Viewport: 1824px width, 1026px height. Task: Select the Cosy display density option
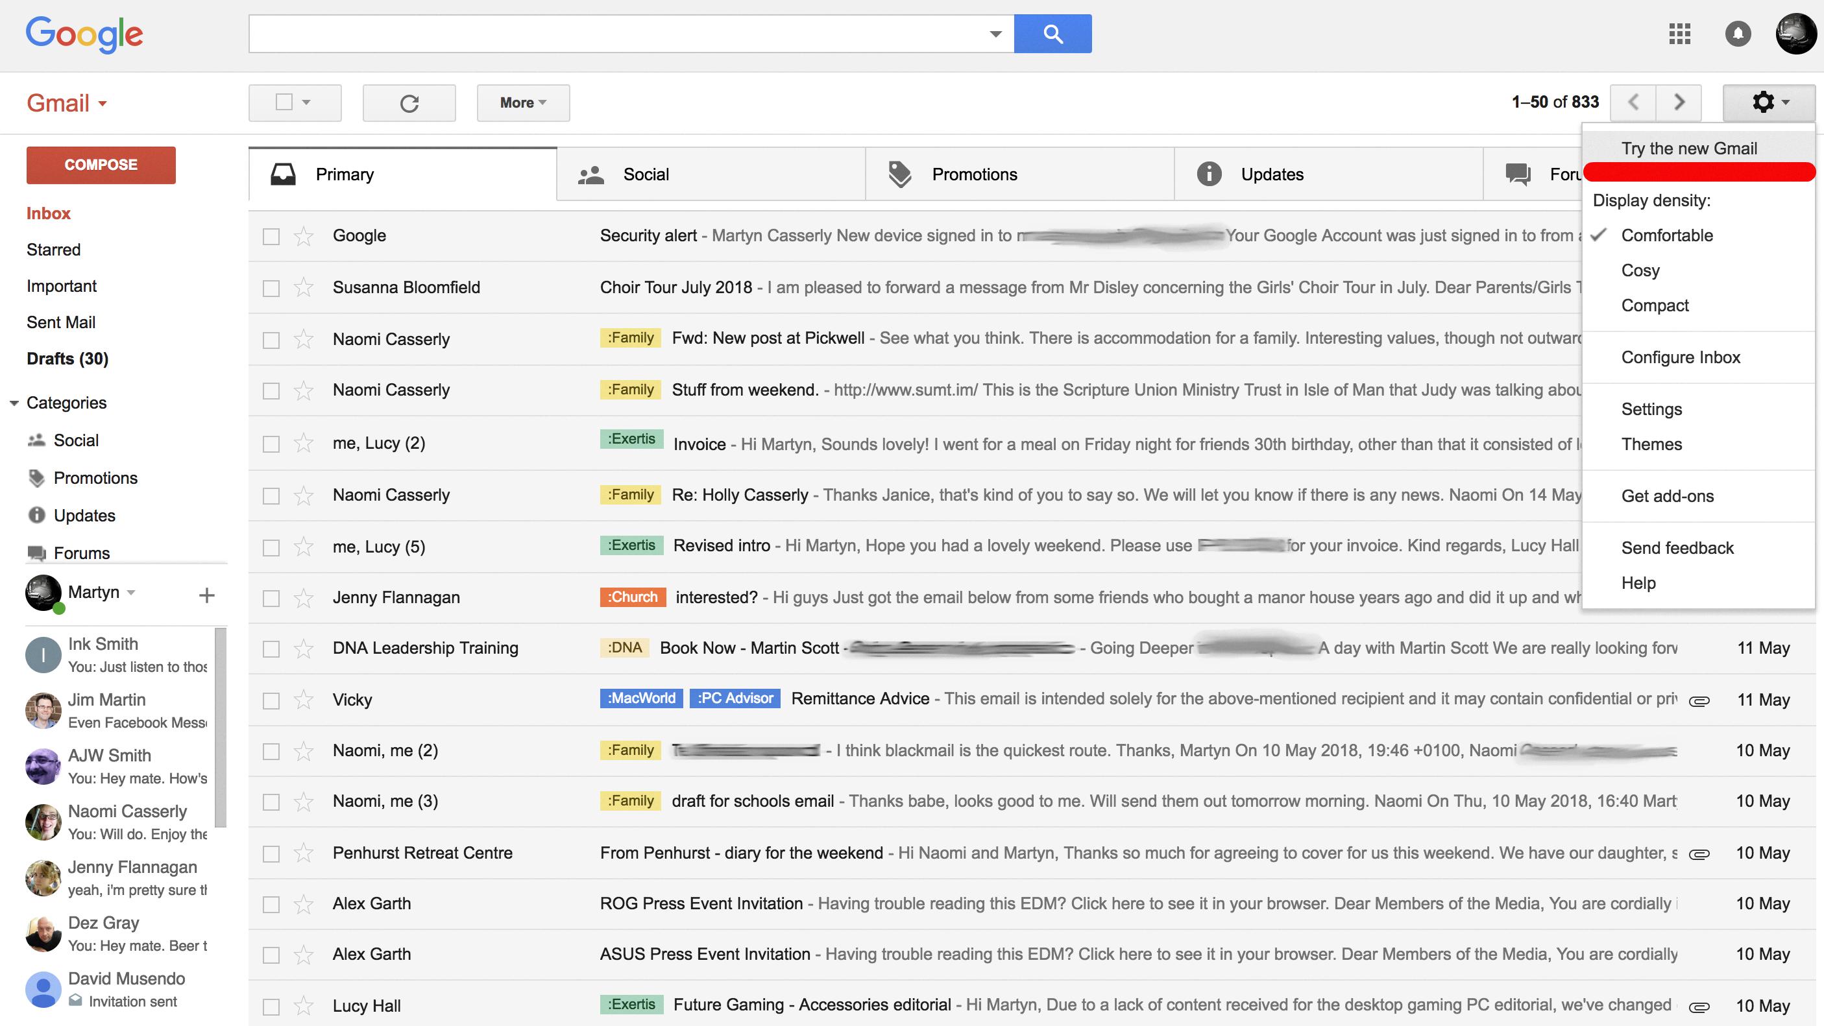point(1641,270)
